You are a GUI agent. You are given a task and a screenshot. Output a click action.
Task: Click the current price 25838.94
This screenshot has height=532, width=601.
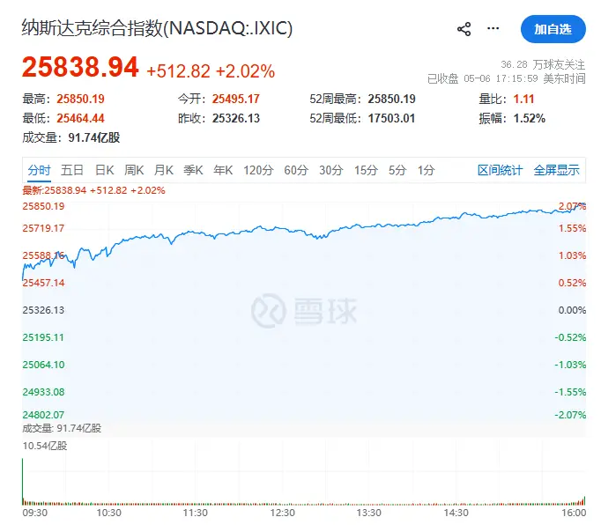click(x=80, y=67)
